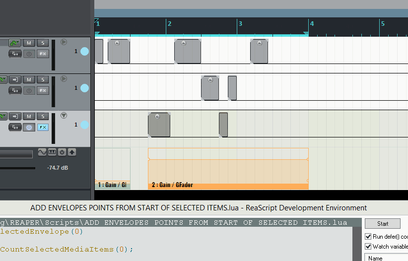Jump to measure 2 on the ruler
Image resolution: width=408 pixels, height=261 pixels.
pos(169,24)
